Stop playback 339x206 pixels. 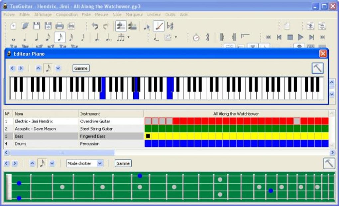290,37
